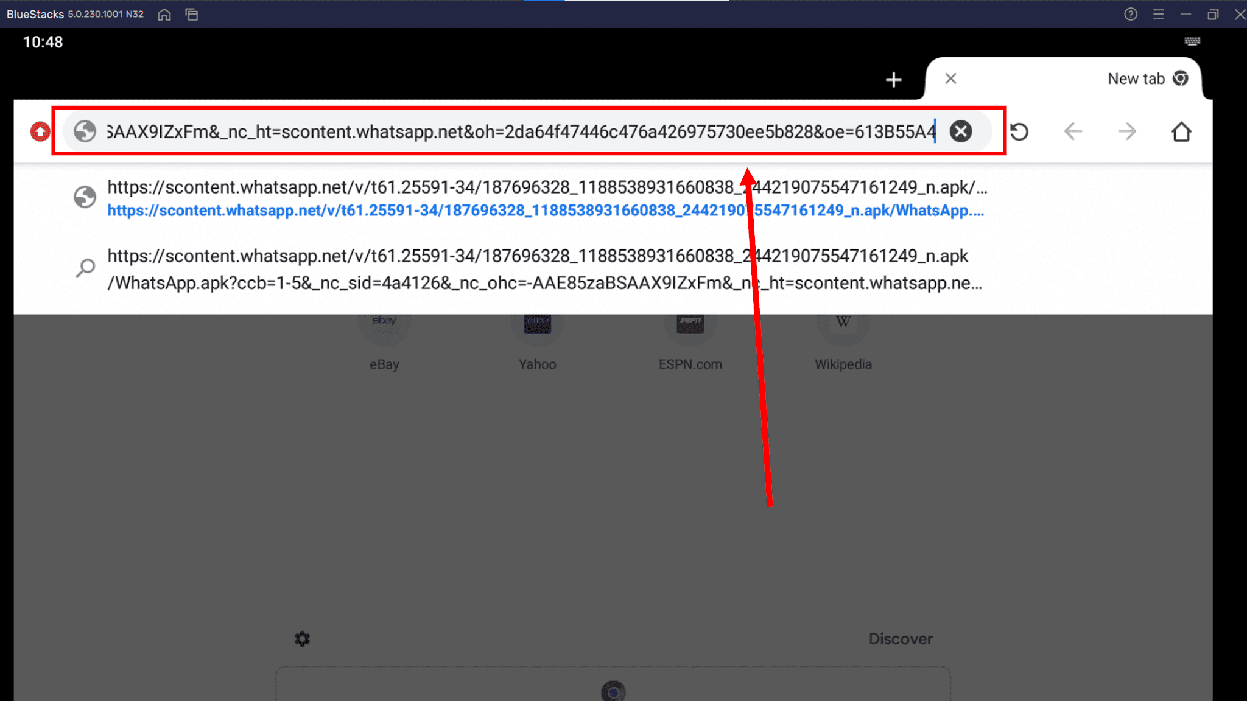Click the navigate back arrow icon

tap(1073, 131)
